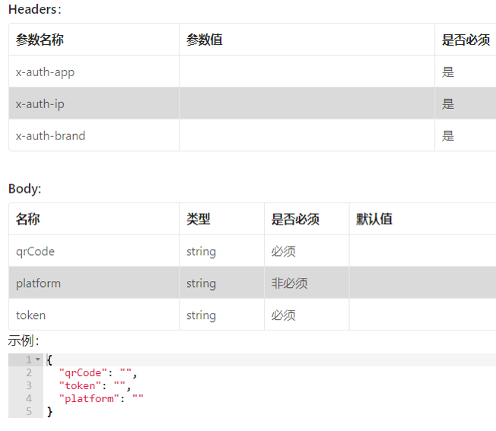This screenshot has width=496, height=431.
Task: Click line number 4 in code gutter
Action: coord(29,398)
